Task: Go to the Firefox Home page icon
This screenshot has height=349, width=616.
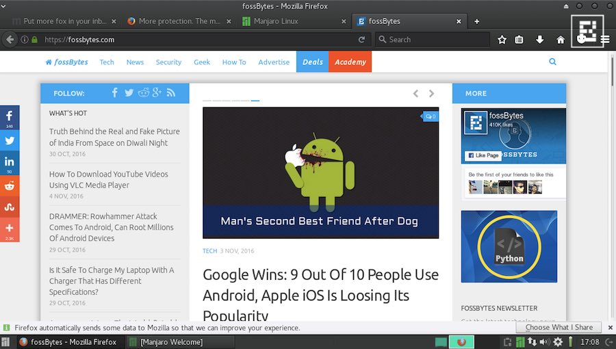Action: coord(561,40)
